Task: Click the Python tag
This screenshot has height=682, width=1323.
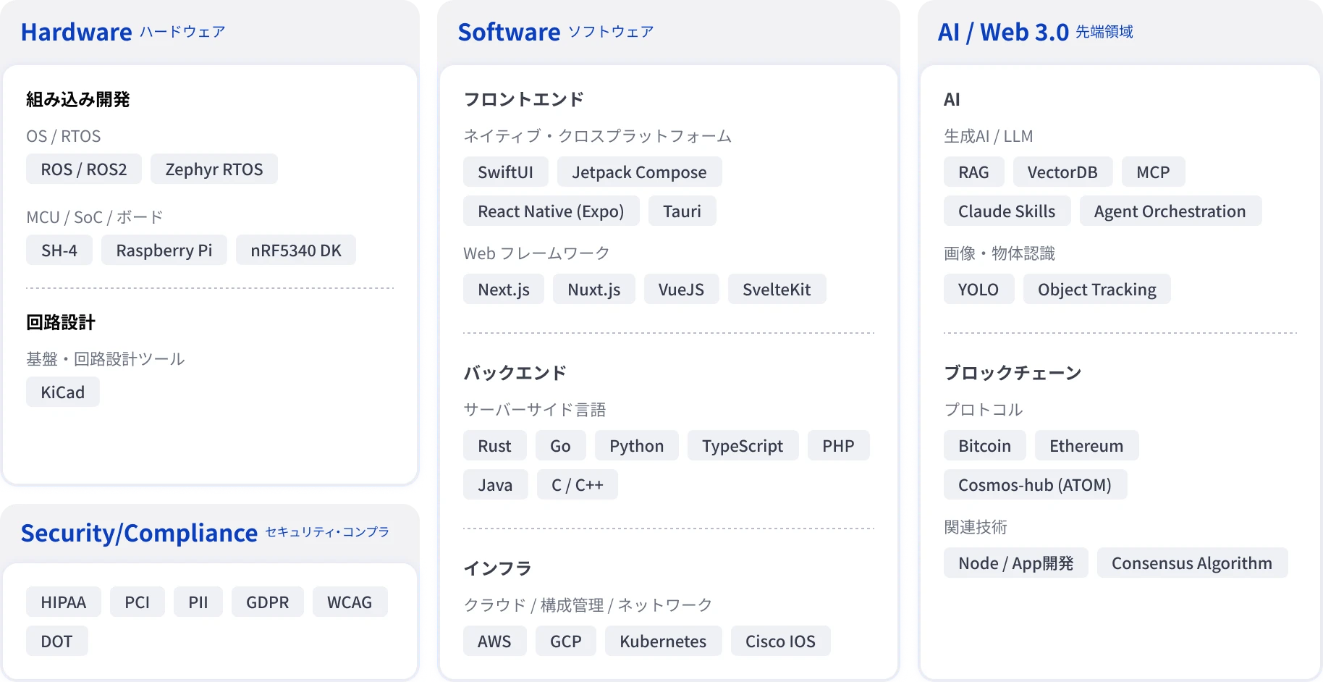Action: (637, 445)
